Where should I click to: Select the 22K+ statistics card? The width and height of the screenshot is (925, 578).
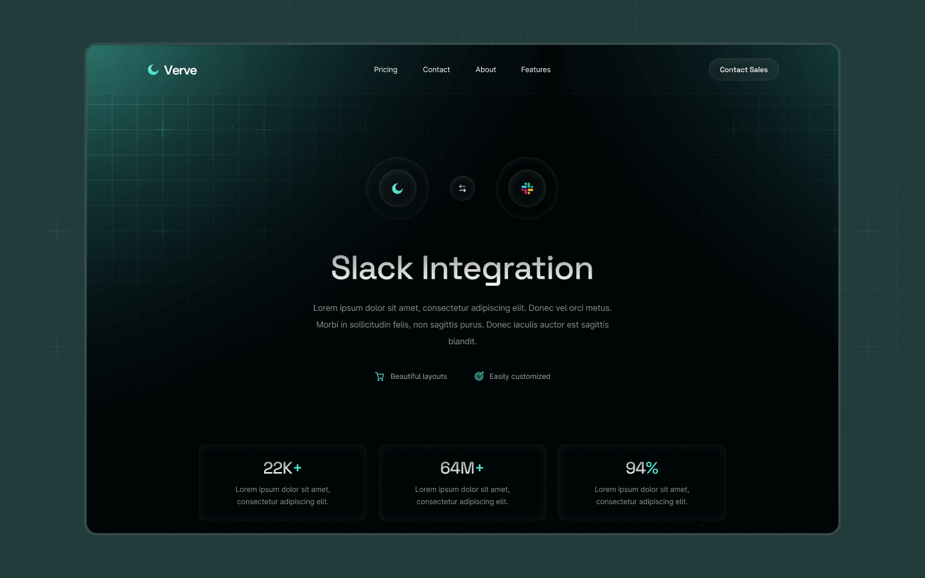[x=283, y=482]
